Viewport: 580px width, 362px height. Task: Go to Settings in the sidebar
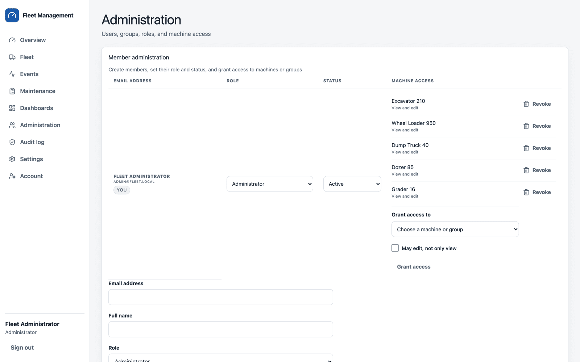click(45, 159)
